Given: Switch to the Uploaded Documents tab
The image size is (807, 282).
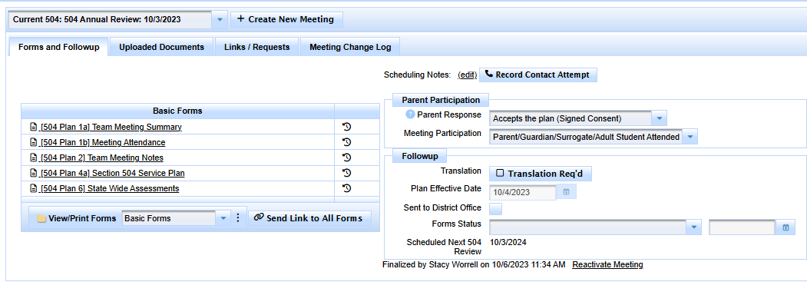Looking at the screenshot, I should pyautogui.click(x=161, y=47).
